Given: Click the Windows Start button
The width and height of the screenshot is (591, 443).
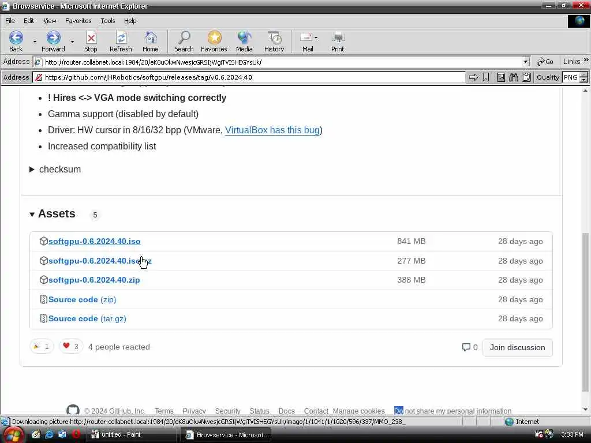Looking at the screenshot, I should [x=13, y=435].
